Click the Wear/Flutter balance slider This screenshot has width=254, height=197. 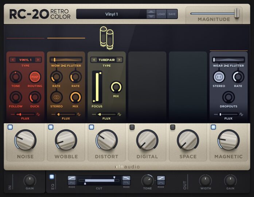(x=228, y=60)
